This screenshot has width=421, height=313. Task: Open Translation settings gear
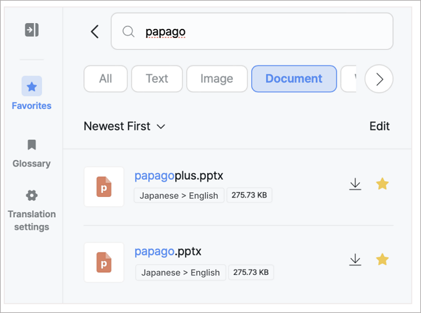click(x=31, y=196)
